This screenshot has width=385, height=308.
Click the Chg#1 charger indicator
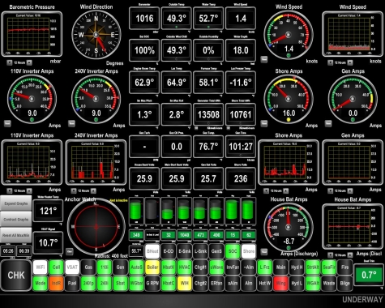click(200, 267)
